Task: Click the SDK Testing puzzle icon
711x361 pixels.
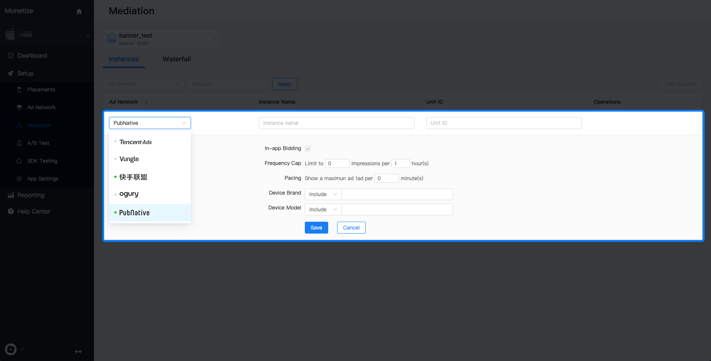Action: [x=19, y=161]
